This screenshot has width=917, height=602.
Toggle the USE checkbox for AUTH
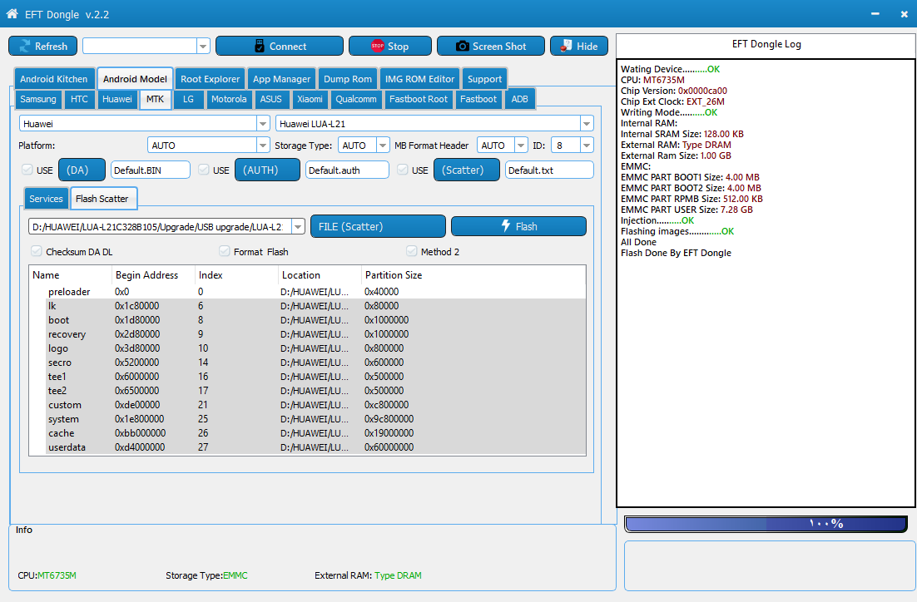point(204,170)
